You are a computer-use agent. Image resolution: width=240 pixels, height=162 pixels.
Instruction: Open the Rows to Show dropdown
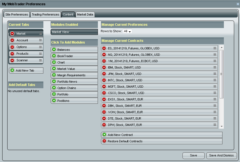tap(127, 31)
